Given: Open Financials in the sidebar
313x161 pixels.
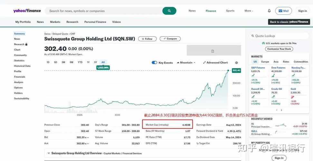Looking at the screenshot, I should [x=20, y=77].
